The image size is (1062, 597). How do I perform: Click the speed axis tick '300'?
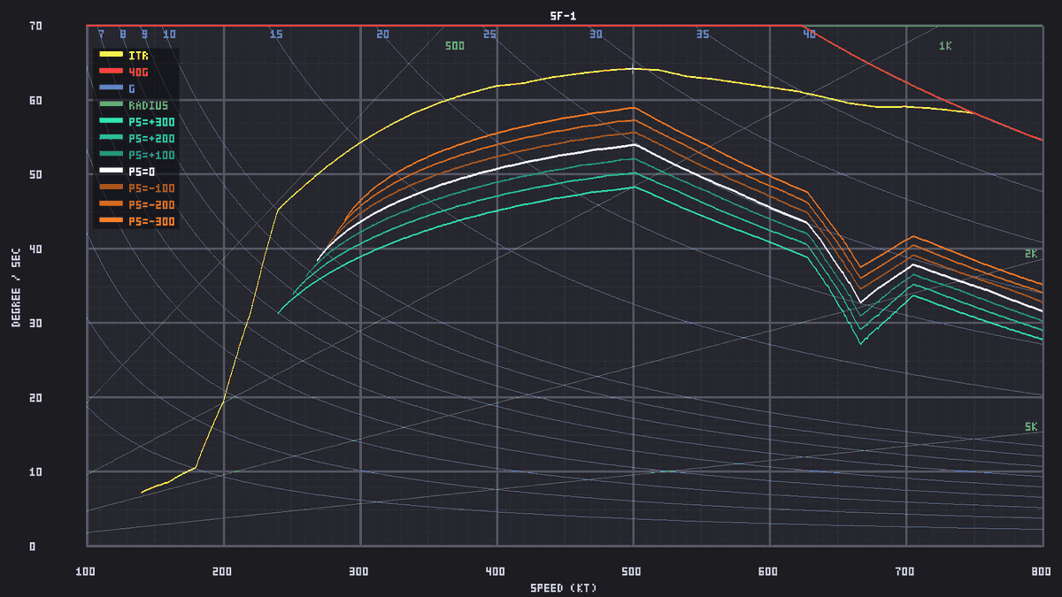tap(359, 571)
